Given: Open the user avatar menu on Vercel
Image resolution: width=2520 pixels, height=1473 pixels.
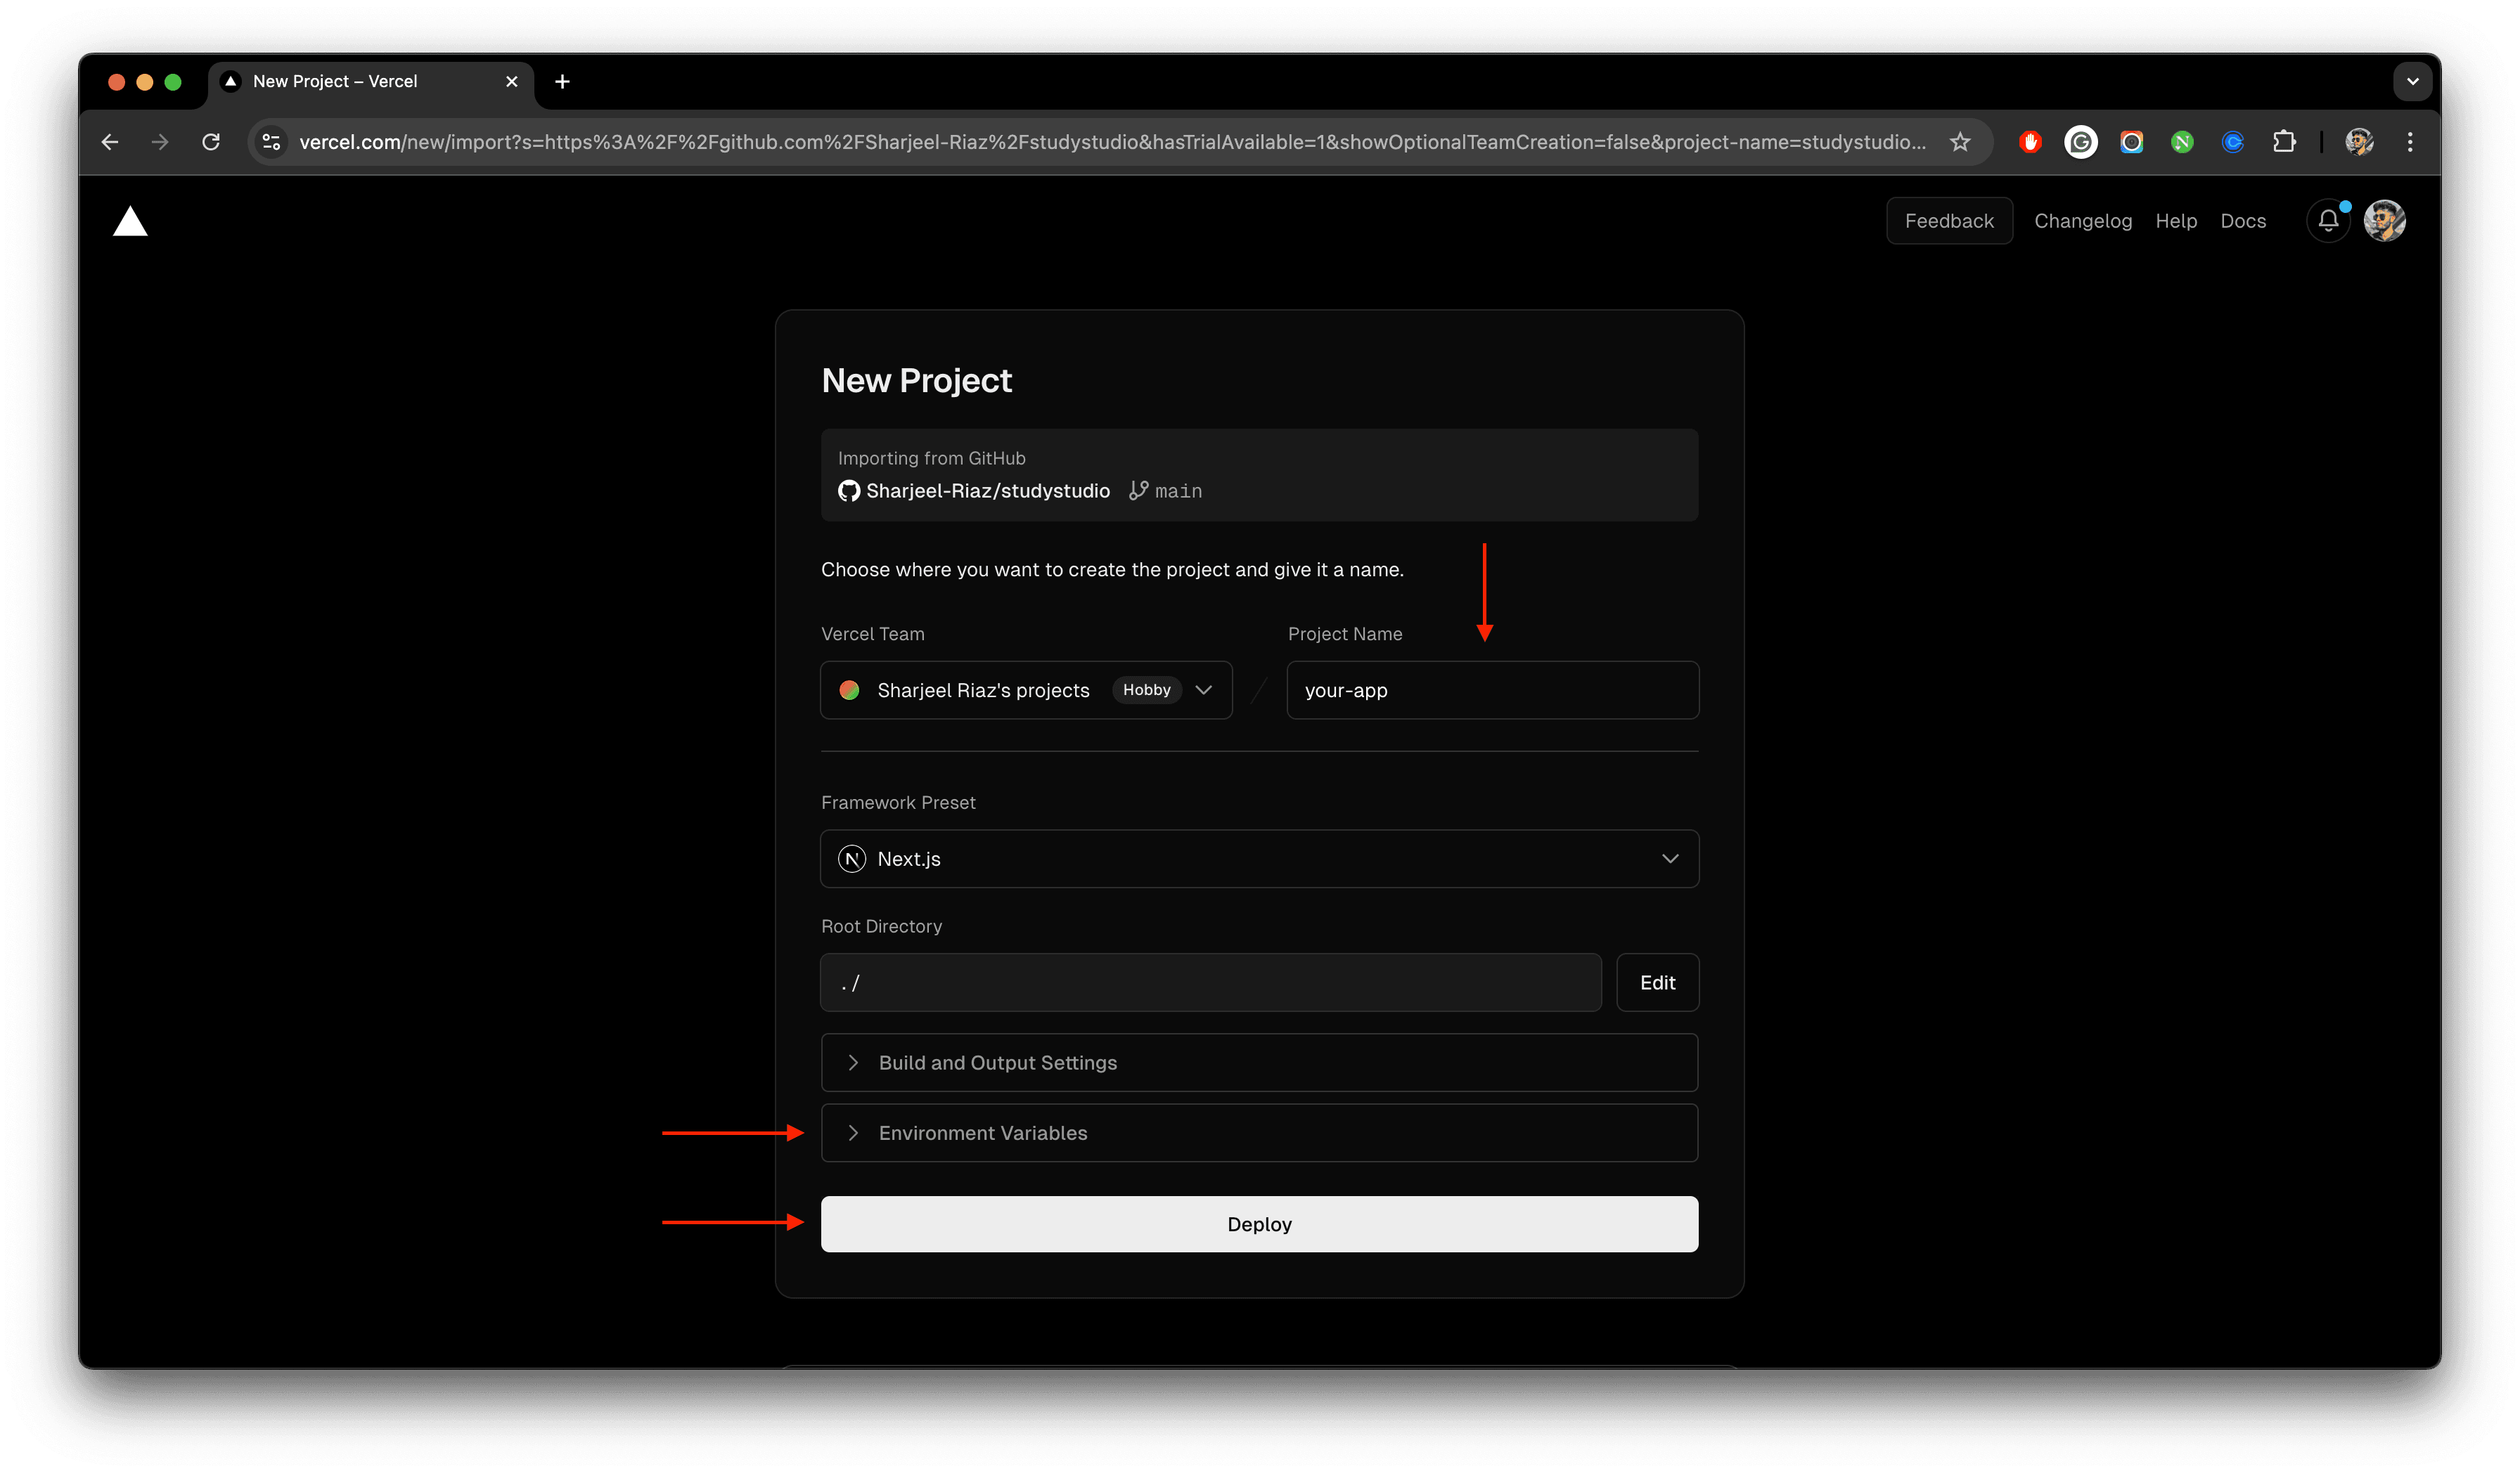Looking at the screenshot, I should coord(2385,221).
